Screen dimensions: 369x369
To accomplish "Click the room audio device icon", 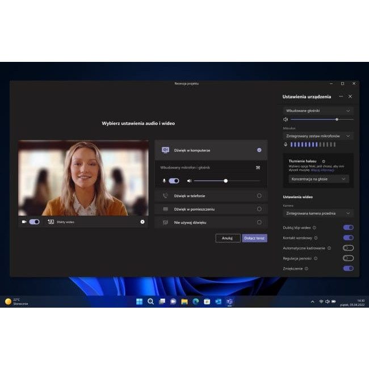I will point(165,209).
